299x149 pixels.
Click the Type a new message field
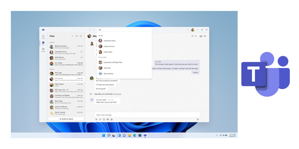point(147,115)
